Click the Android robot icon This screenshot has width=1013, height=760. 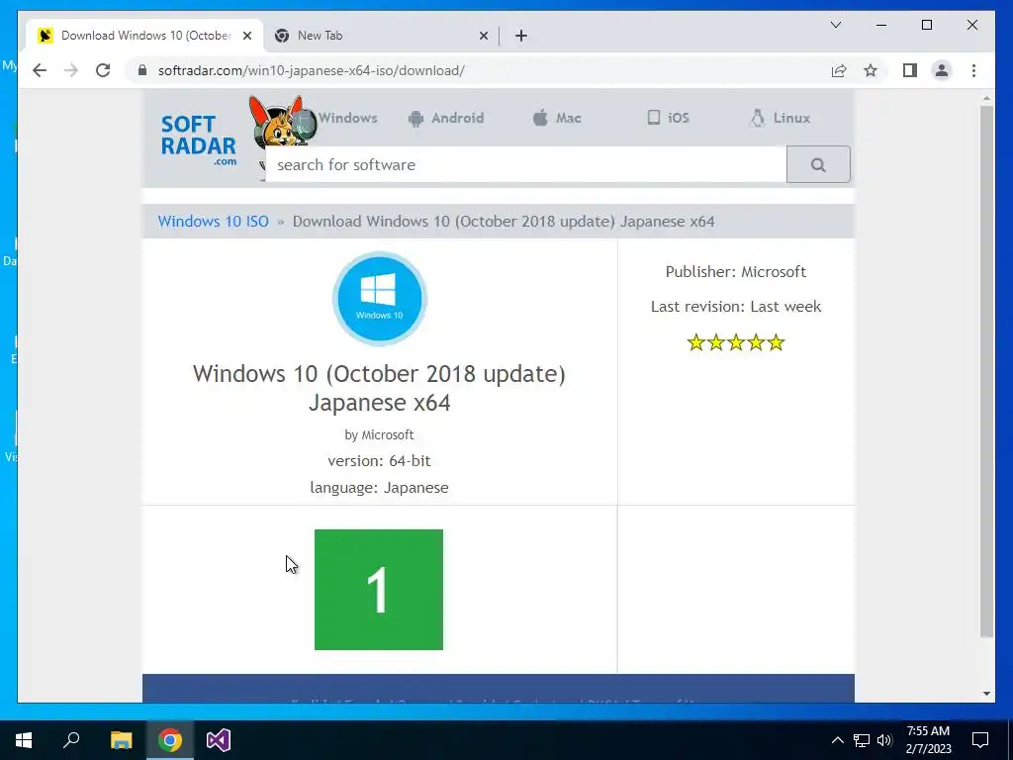point(416,119)
